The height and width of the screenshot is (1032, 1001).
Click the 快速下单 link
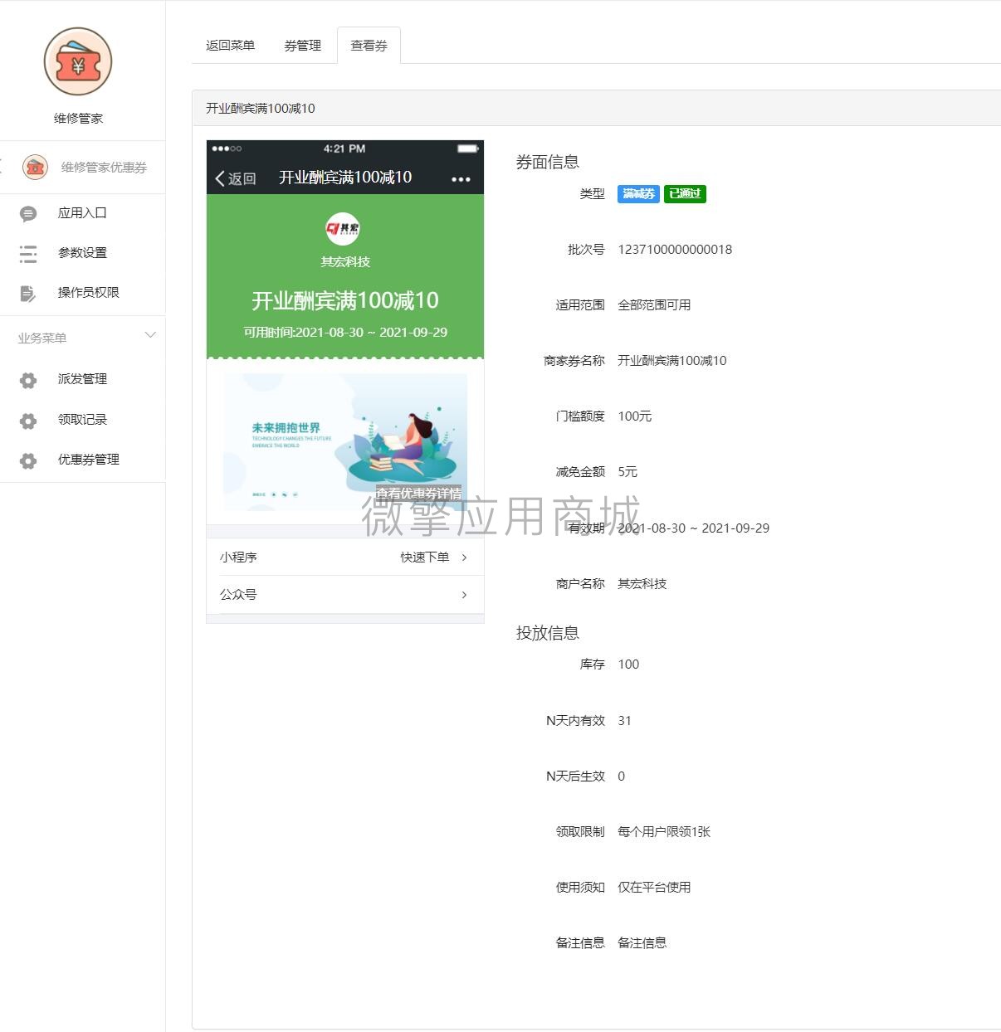425,557
